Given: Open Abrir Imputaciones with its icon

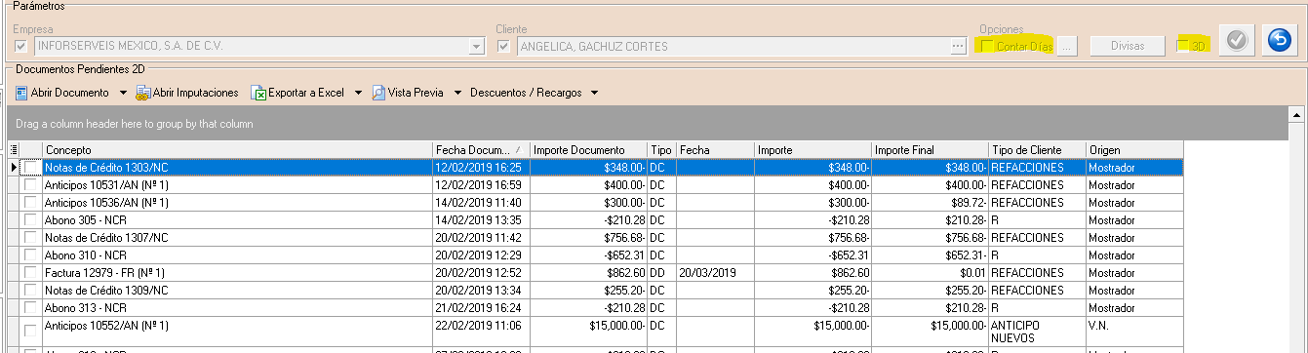Looking at the screenshot, I should click(x=142, y=93).
